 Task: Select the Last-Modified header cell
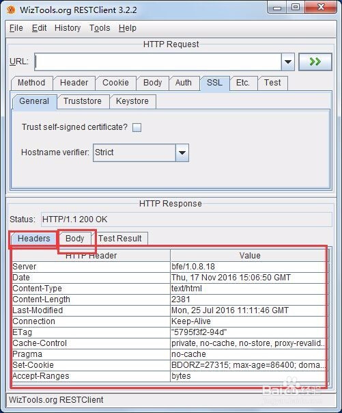click(x=91, y=310)
